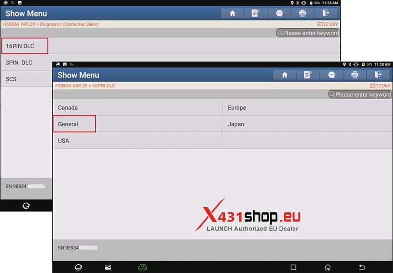Screen dimensions: 393x273
Task: Click the Print icon in the 16PIN DLC window
Action: click(355, 75)
